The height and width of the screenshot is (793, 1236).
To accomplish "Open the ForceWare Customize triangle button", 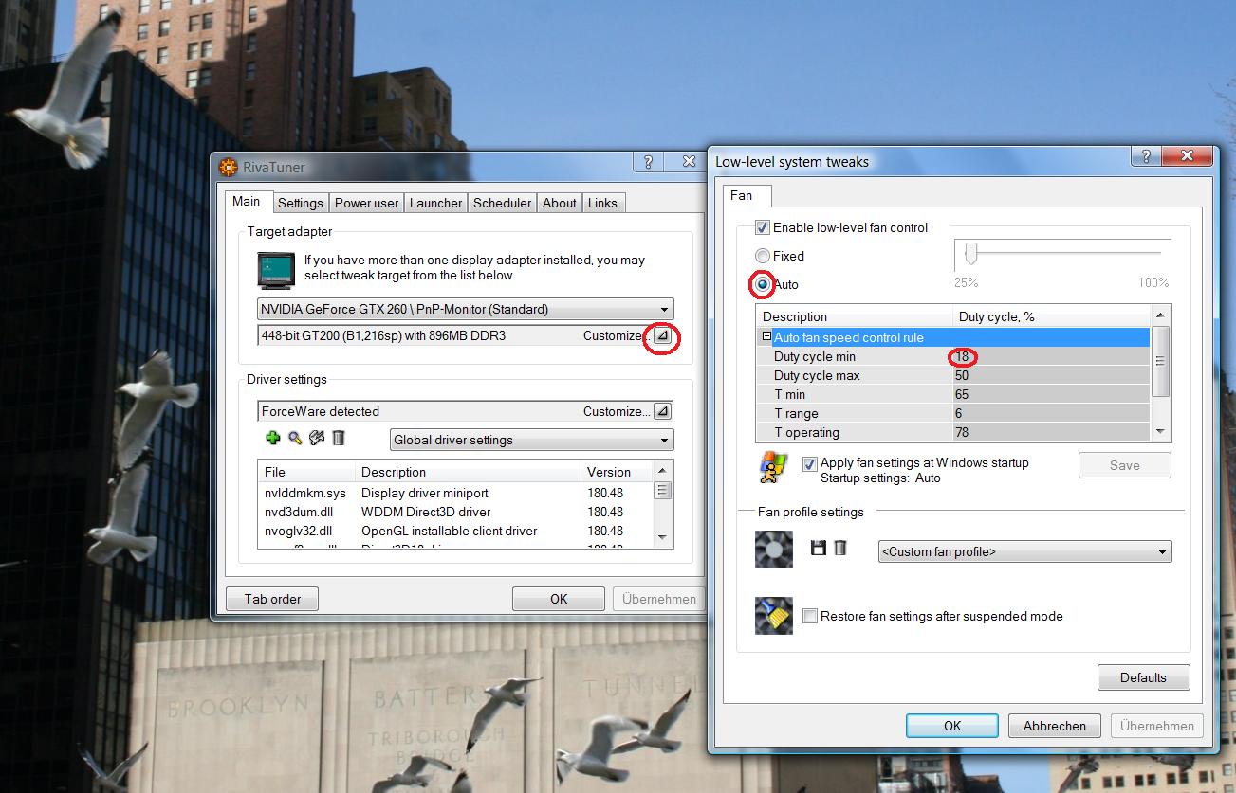I will click(662, 411).
